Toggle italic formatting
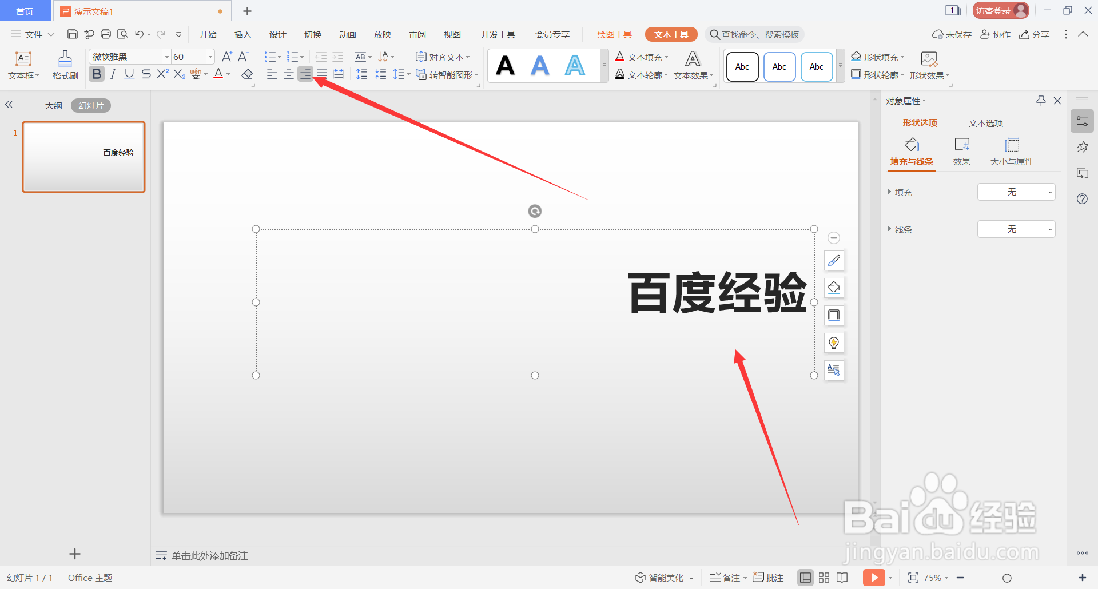 pos(113,74)
